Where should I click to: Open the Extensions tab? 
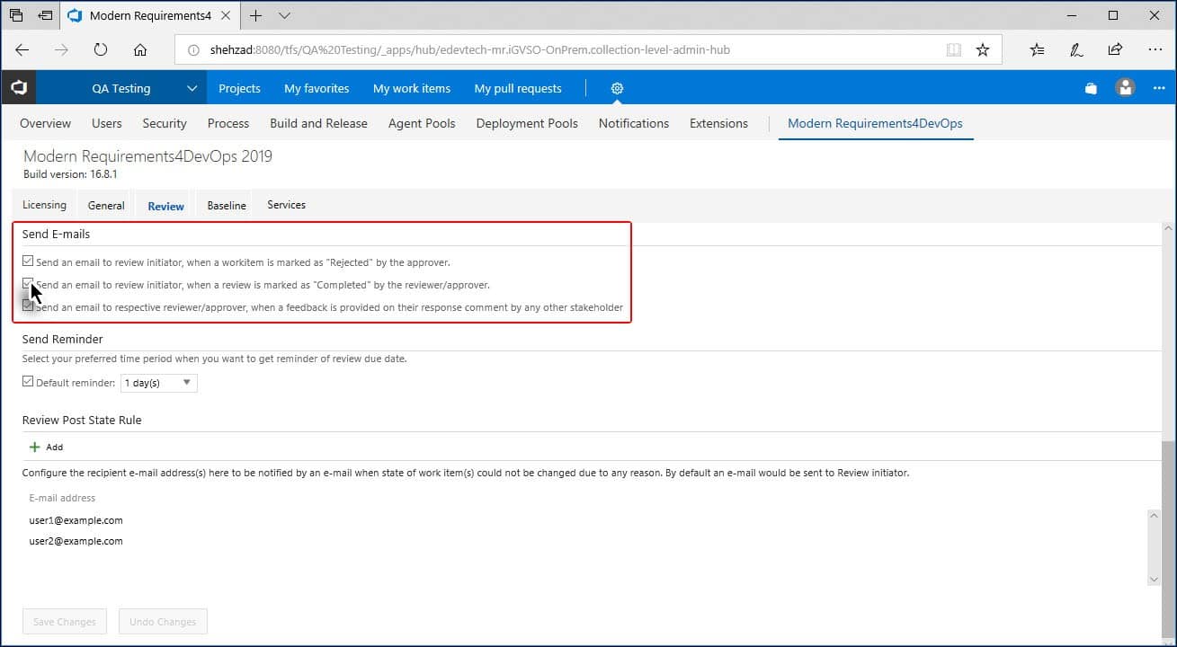pos(718,123)
